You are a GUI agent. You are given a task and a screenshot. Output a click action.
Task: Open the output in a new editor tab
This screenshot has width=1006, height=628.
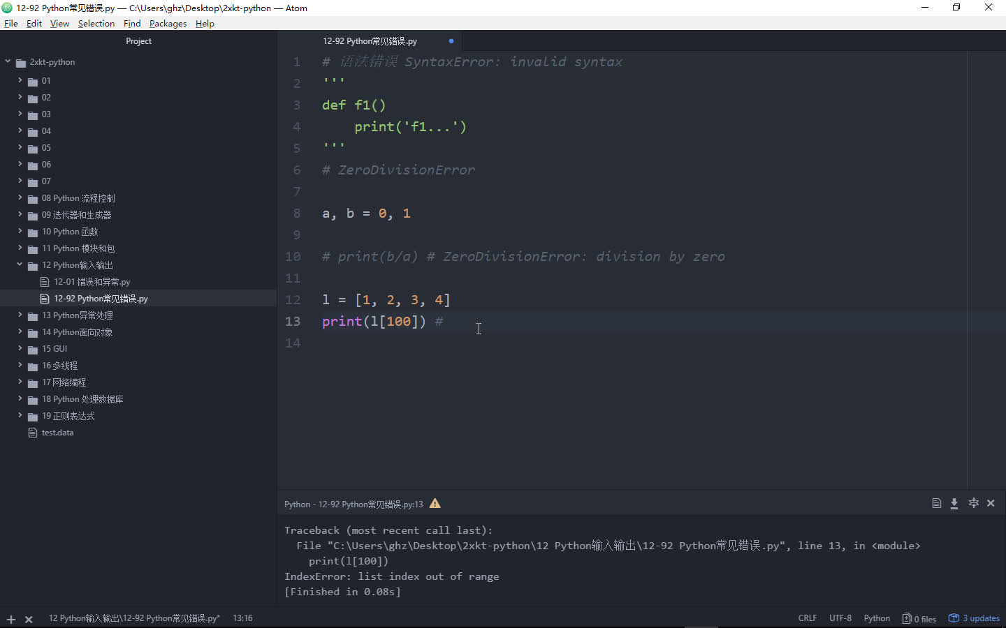936,503
